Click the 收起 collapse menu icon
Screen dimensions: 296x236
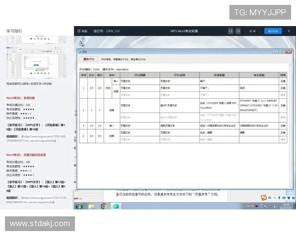click(x=79, y=31)
